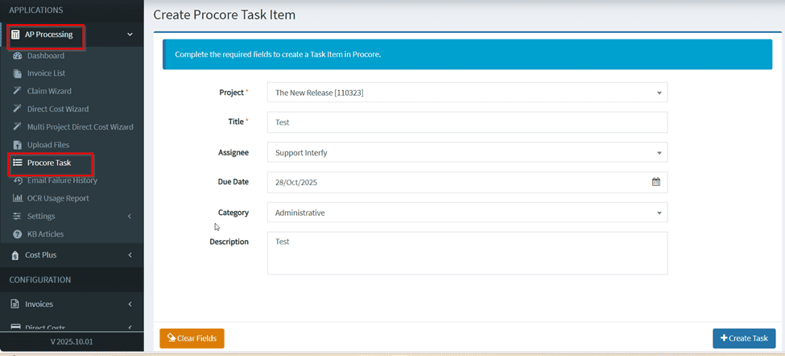Select Procore Task in the sidebar
This screenshot has width=785, height=356.
tap(49, 163)
